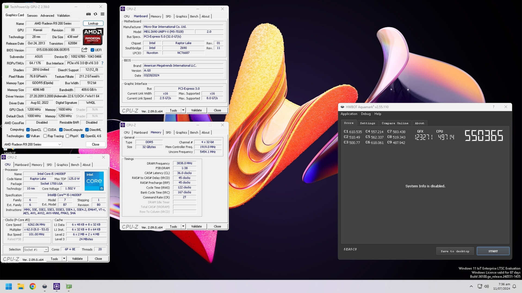Click the question mark help icon in Aquamark title bar

(x=493, y=107)
